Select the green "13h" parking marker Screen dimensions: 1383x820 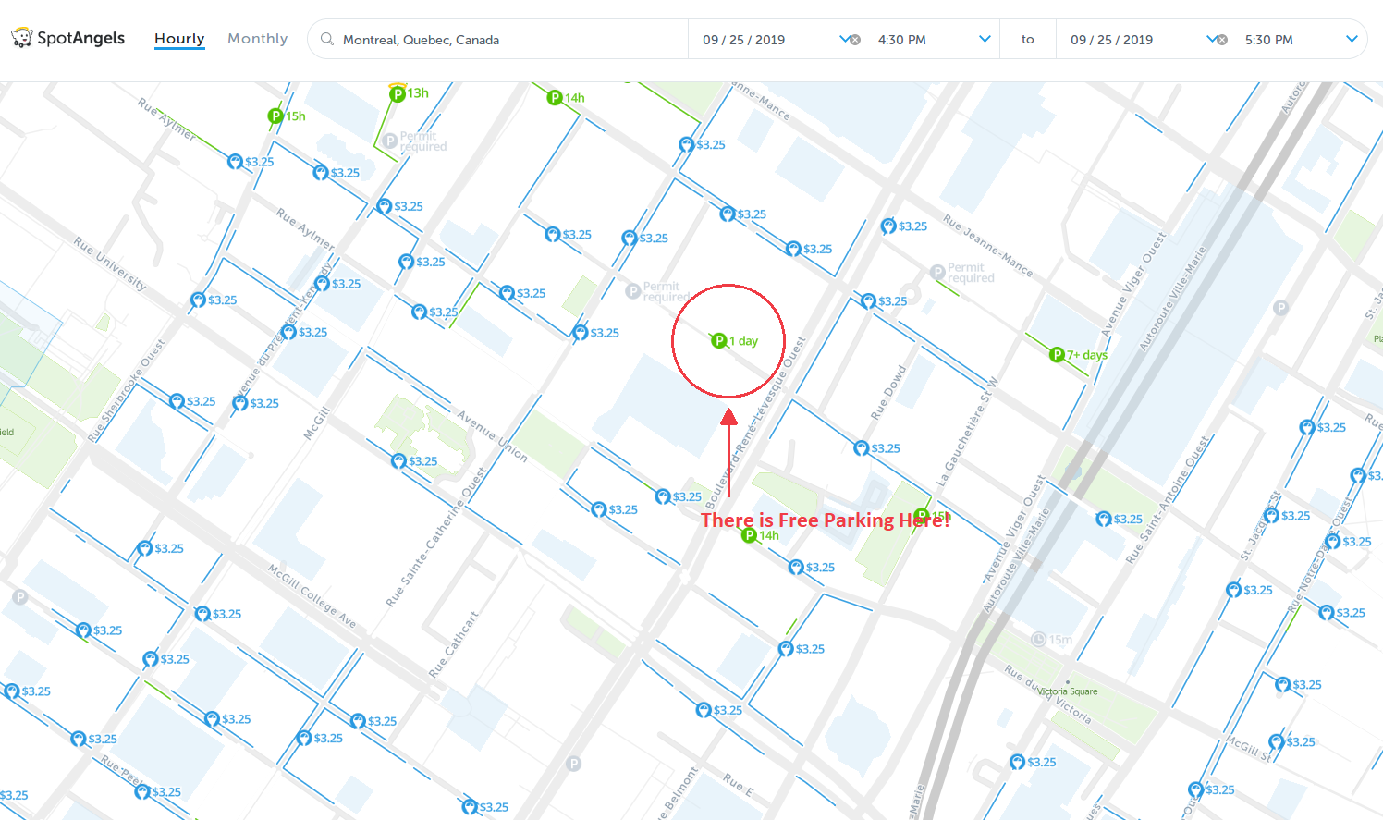398,93
